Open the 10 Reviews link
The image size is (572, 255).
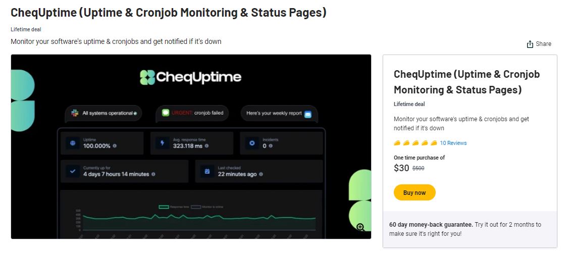pyautogui.click(x=453, y=143)
